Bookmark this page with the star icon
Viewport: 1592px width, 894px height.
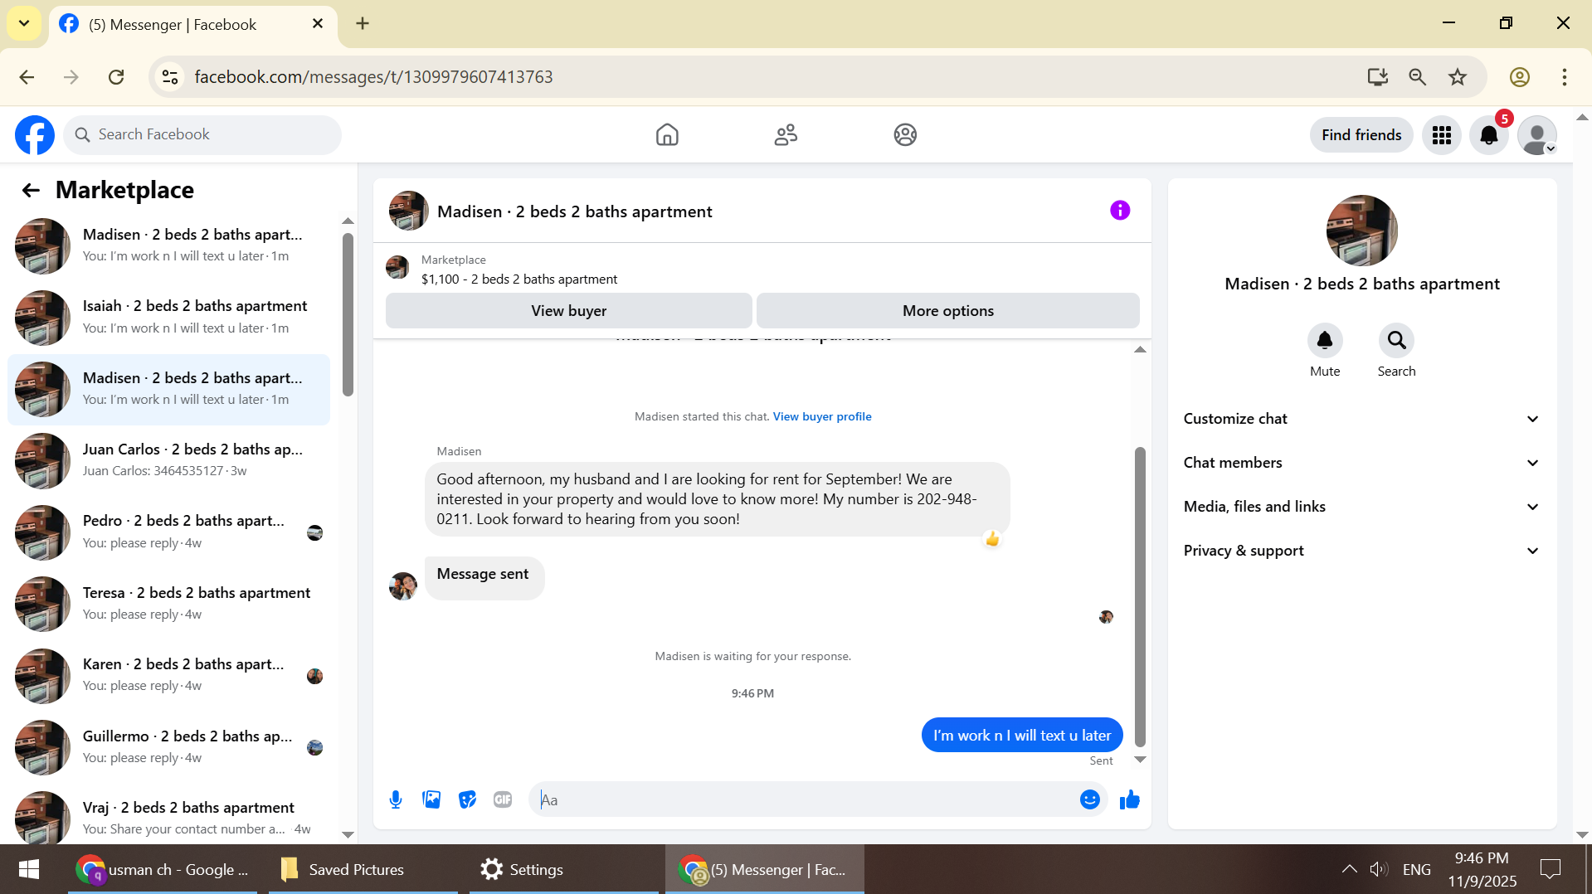(x=1458, y=77)
